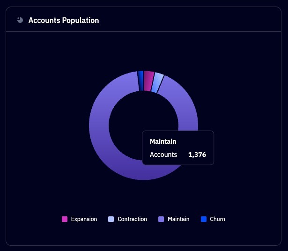Toggle the Churn legend item
The height and width of the screenshot is (251, 288).
[x=213, y=219]
